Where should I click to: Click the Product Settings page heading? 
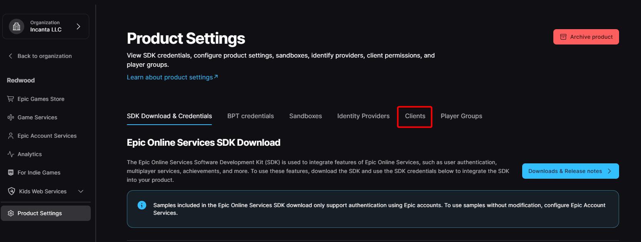[x=186, y=38]
